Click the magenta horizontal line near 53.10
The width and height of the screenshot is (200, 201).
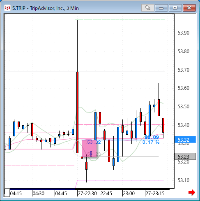pyautogui.click(x=120, y=180)
